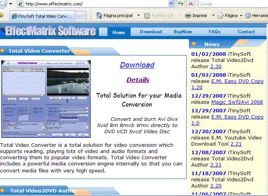Click the Total Video Converter screenshot thumbnail
Image resolution: width=268 pixels, height=196 pixels.
tap(46, 99)
